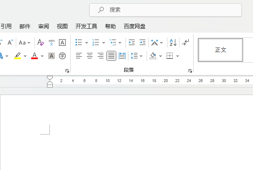Apply yellow text highlight color
This screenshot has width=253, height=170.
point(17,56)
